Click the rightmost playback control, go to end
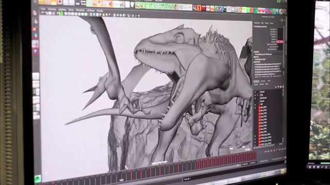This screenshot has height=185, width=330. (285, 149)
